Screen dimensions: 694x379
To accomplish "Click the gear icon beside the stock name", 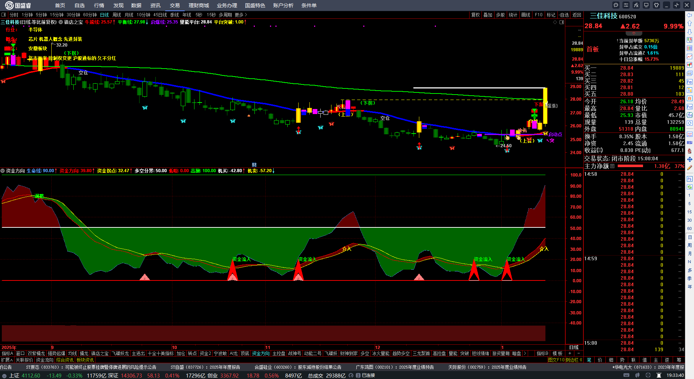I will (61, 22).
